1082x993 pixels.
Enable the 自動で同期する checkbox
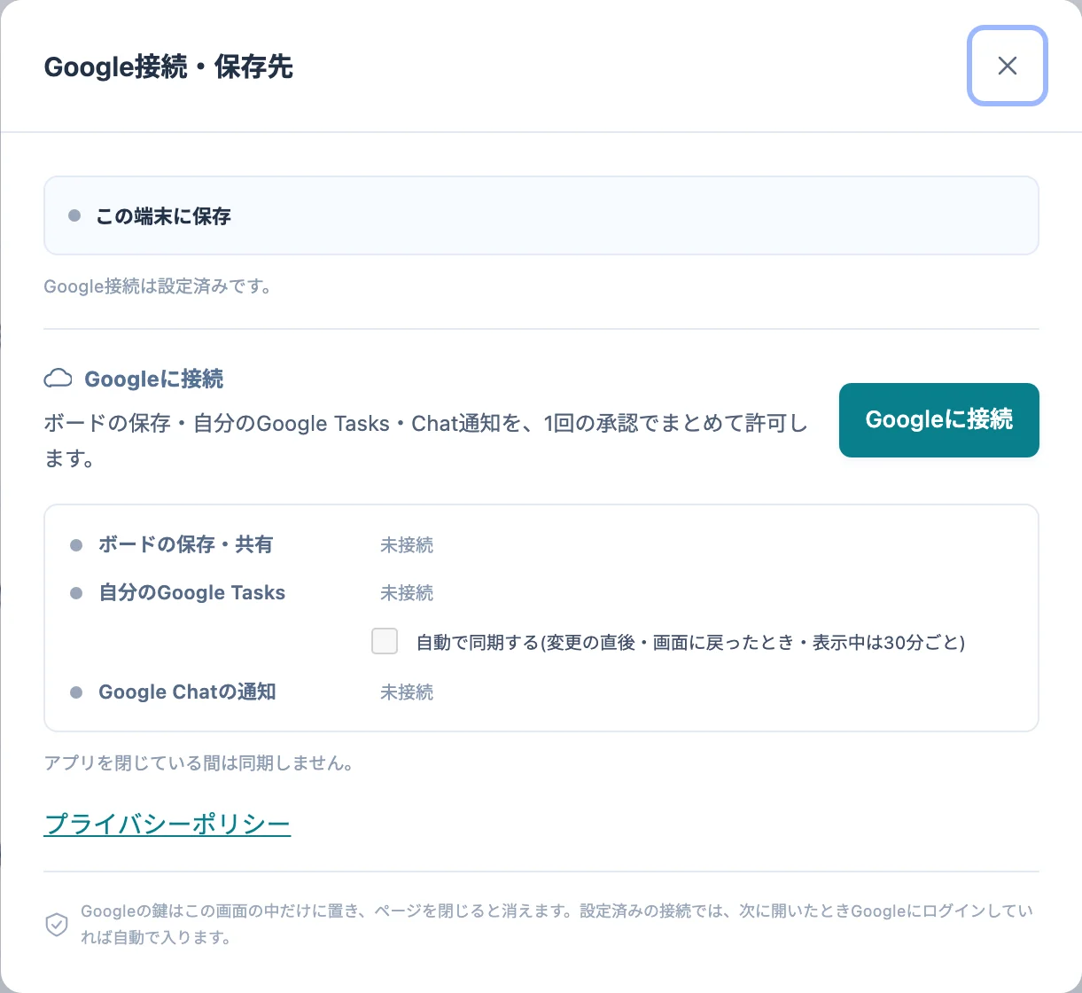(385, 641)
